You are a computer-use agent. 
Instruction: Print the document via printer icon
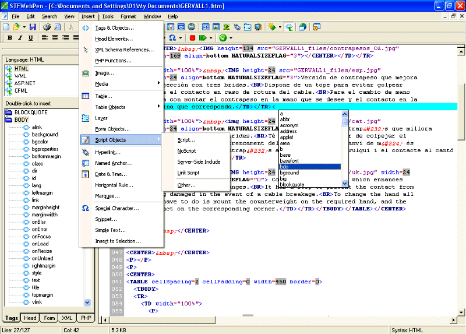[x=47, y=27]
